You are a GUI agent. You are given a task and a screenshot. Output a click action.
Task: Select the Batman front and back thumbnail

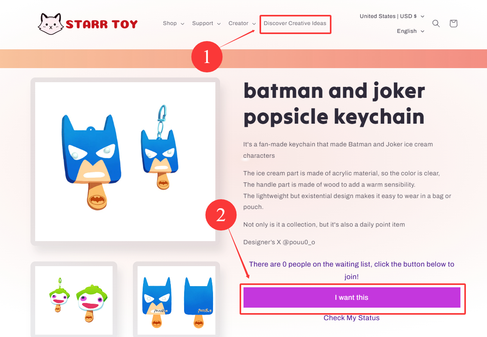176,300
